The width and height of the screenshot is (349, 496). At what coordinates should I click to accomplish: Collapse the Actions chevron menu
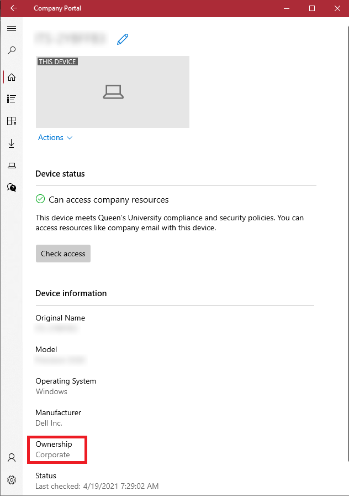[68, 137]
